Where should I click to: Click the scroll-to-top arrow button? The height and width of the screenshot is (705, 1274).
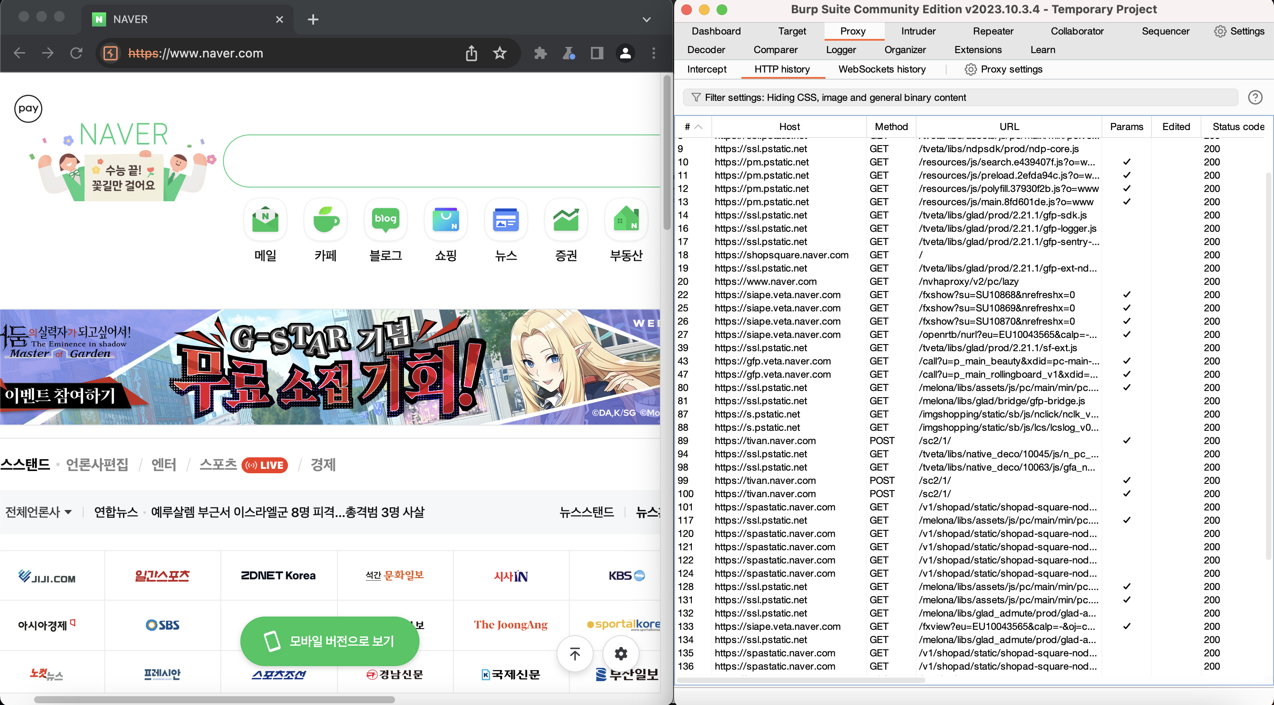click(x=575, y=654)
